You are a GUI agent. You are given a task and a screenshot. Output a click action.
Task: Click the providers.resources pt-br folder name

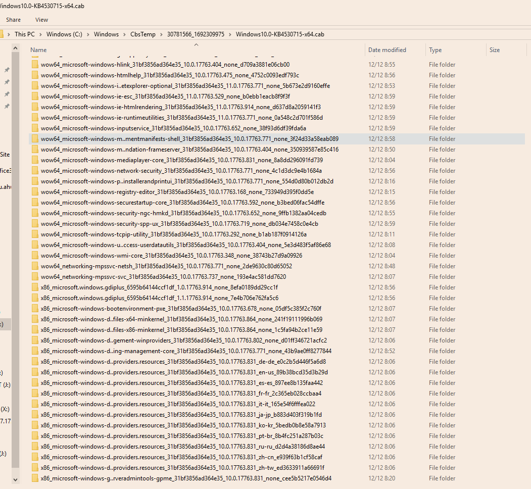pyautogui.click(x=182, y=436)
